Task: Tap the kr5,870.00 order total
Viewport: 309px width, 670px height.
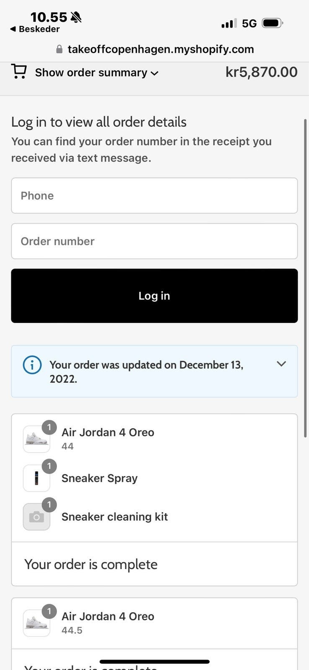Action: (261, 72)
